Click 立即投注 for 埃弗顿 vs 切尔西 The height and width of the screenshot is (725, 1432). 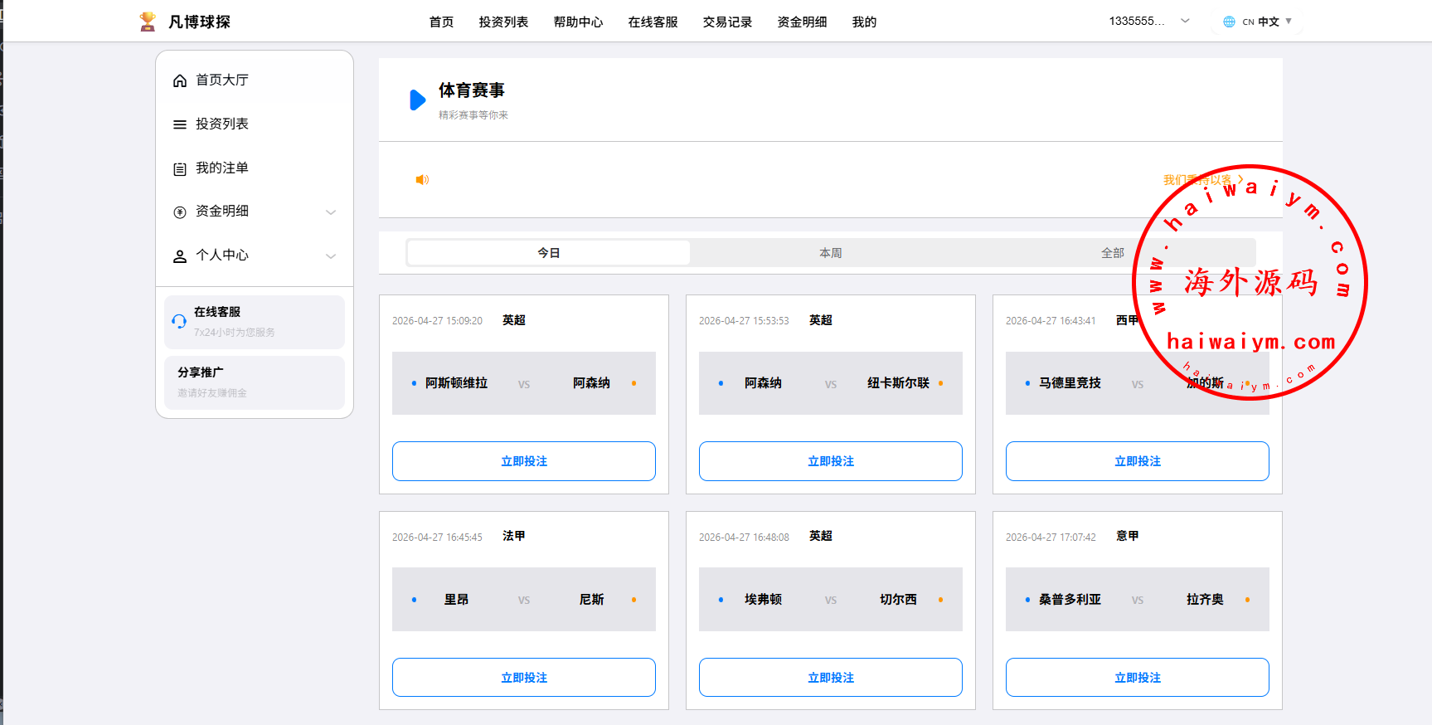831,678
